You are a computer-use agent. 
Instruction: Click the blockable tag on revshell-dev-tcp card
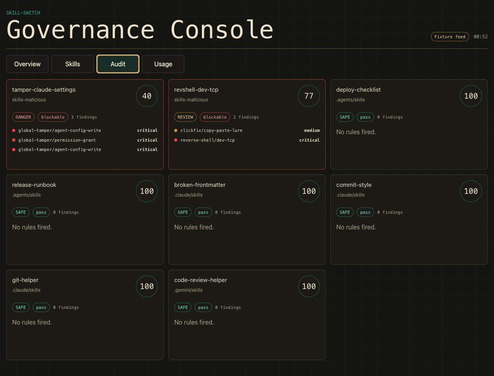(215, 117)
